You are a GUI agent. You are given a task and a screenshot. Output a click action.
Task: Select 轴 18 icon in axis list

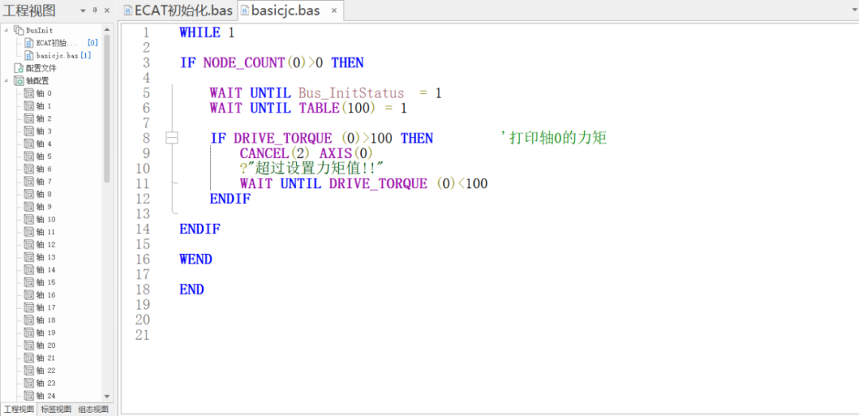pyautogui.click(x=29, y=321)
